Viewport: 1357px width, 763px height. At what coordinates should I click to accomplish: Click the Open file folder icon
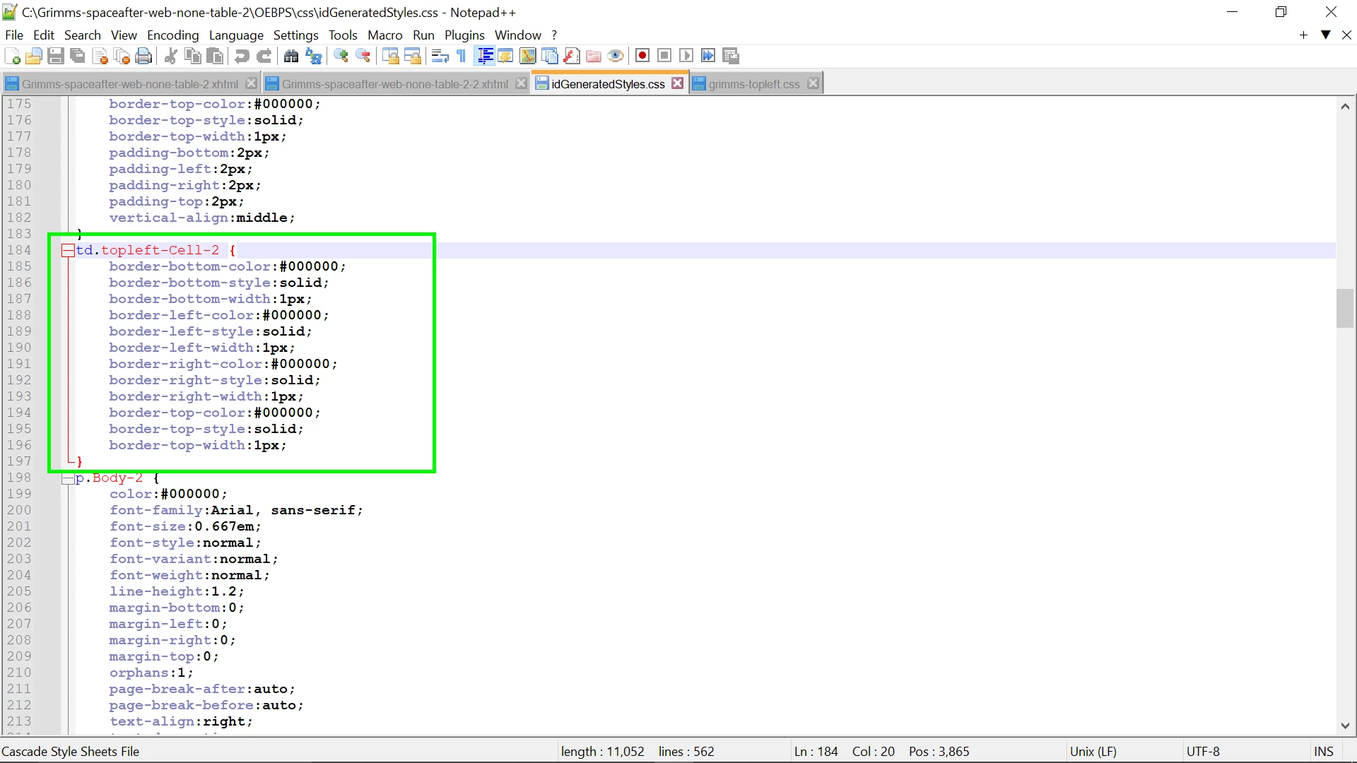[34, 56]
